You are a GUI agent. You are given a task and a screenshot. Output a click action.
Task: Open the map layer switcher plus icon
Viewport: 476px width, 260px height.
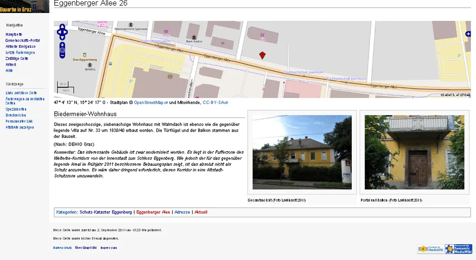click(468, 34)
